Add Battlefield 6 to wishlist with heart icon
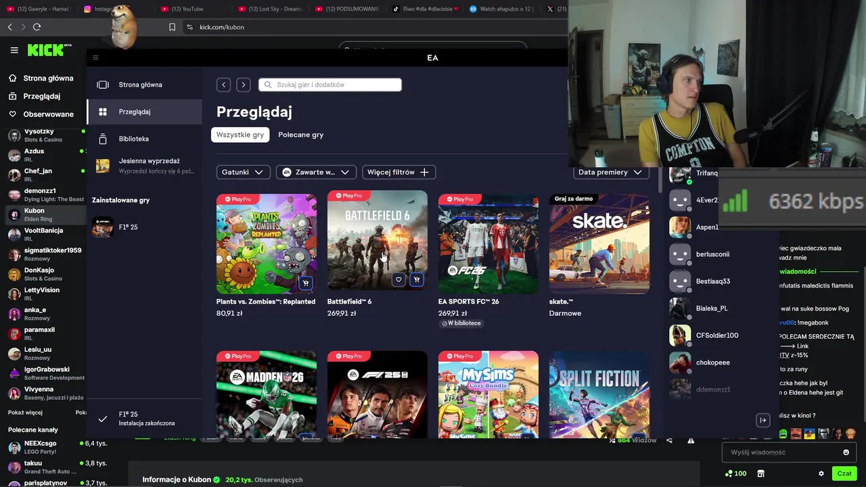Screen dimensions: 866x487 tap(398, 280)
